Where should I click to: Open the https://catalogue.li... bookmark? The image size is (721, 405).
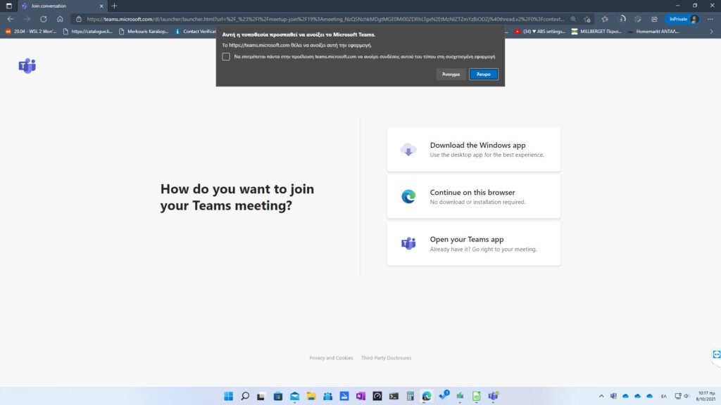(87, 31)
